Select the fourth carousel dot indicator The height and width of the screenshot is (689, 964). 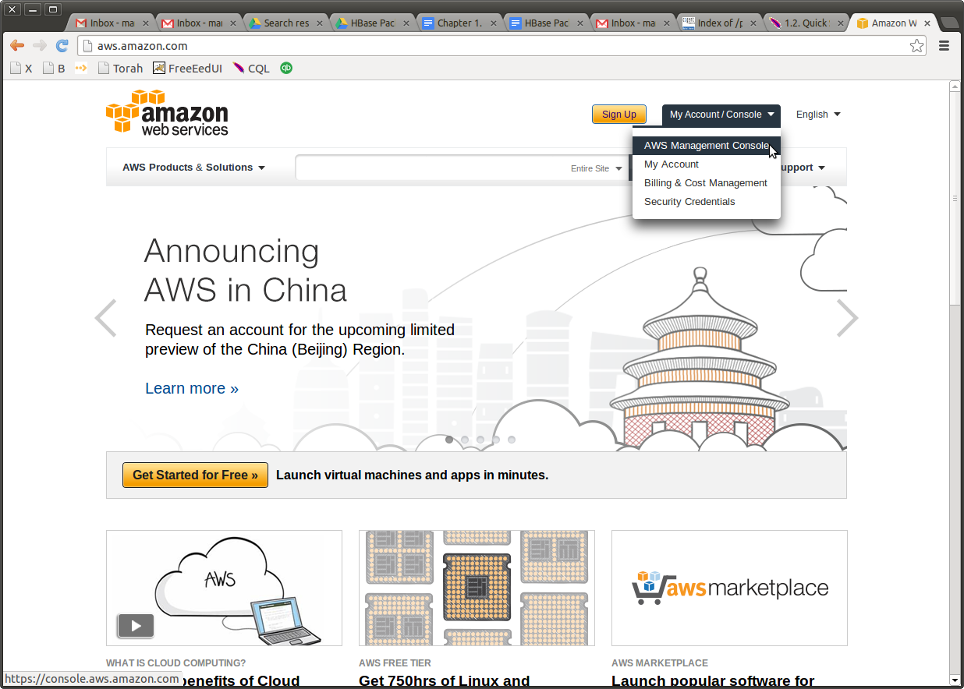pyautogui.click(x=496, y=440)
